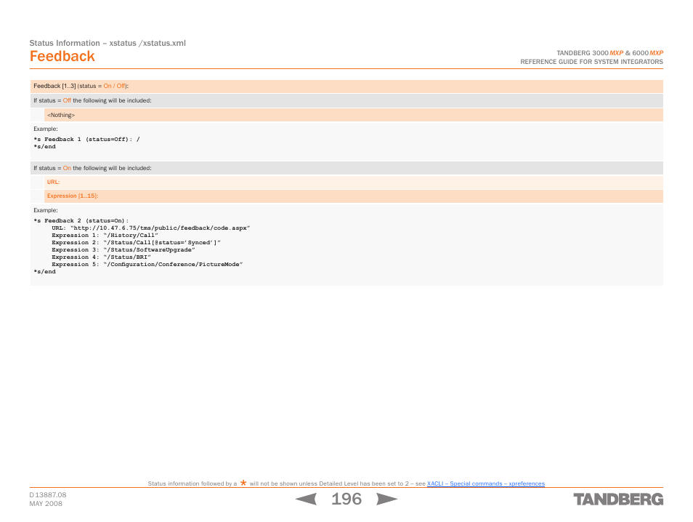Go to the next page arrow
The width and height of the screenshot is (693, 522).
(386, 499)
